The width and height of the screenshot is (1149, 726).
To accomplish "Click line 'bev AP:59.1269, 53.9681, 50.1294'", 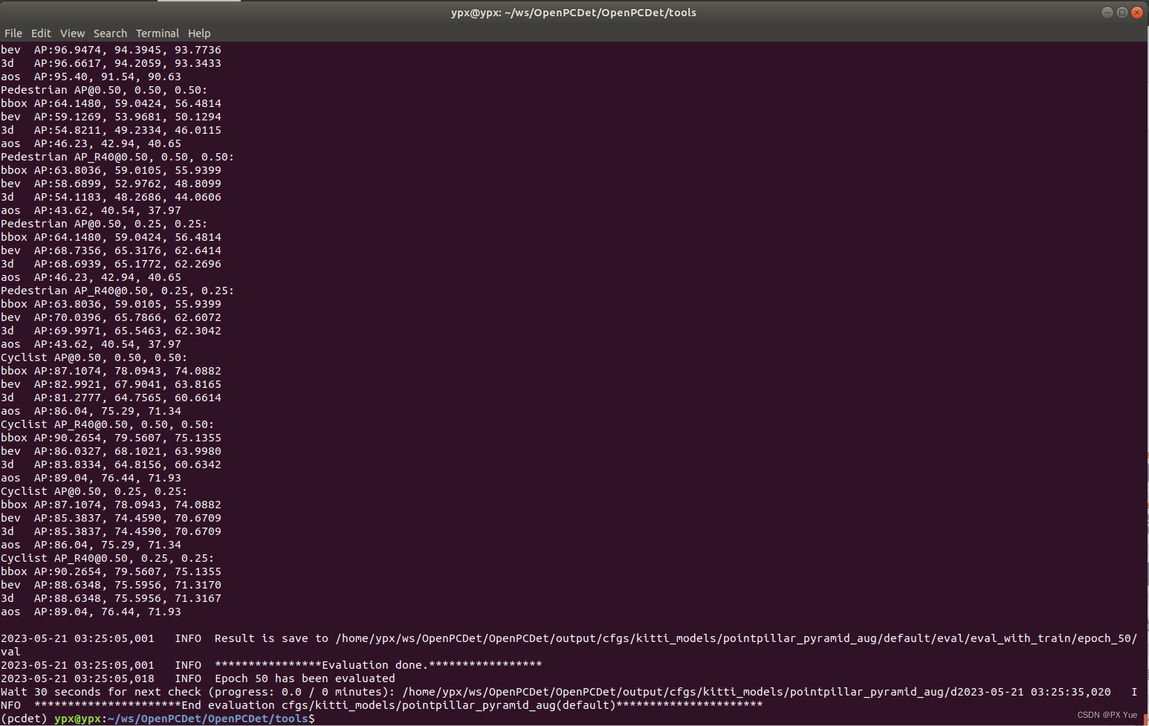I will tap(111, 117).
